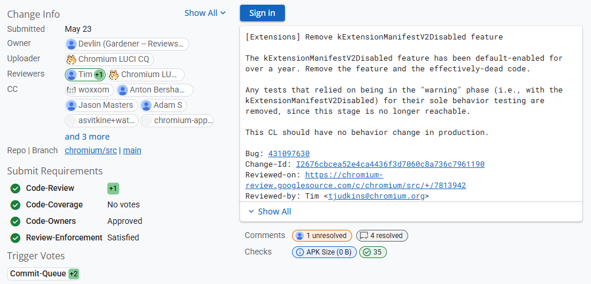
Task: Click the 'No votes' Code-Coverage status
Action: click(x=124, y=205)
